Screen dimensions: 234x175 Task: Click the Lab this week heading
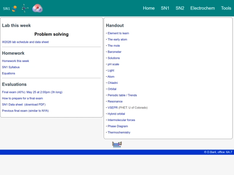pos(16,25)
